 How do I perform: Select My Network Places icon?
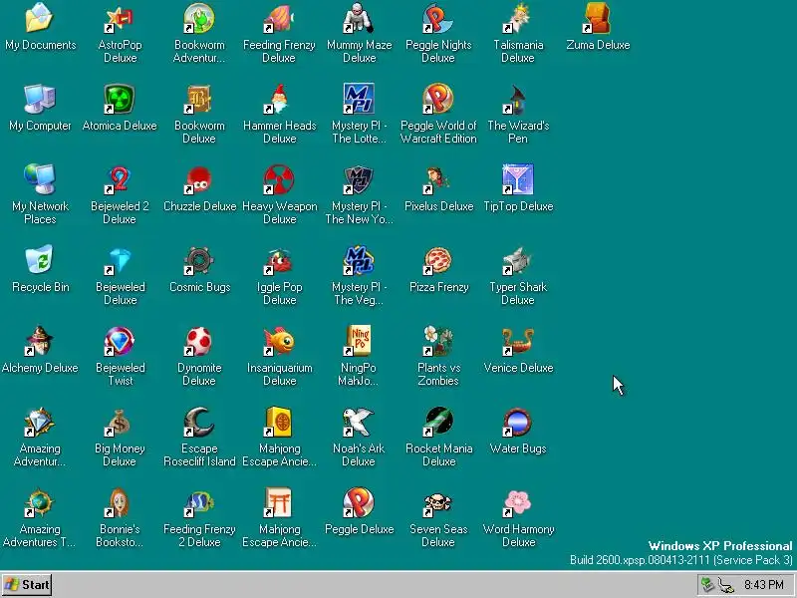tap(40, 179)
